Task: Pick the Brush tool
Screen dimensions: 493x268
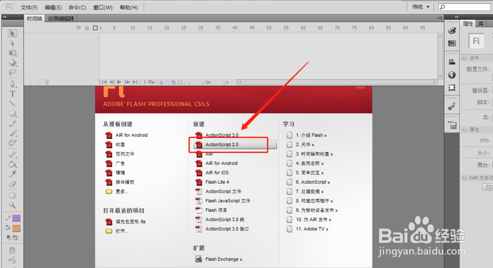Action: (x=12, y=133)
